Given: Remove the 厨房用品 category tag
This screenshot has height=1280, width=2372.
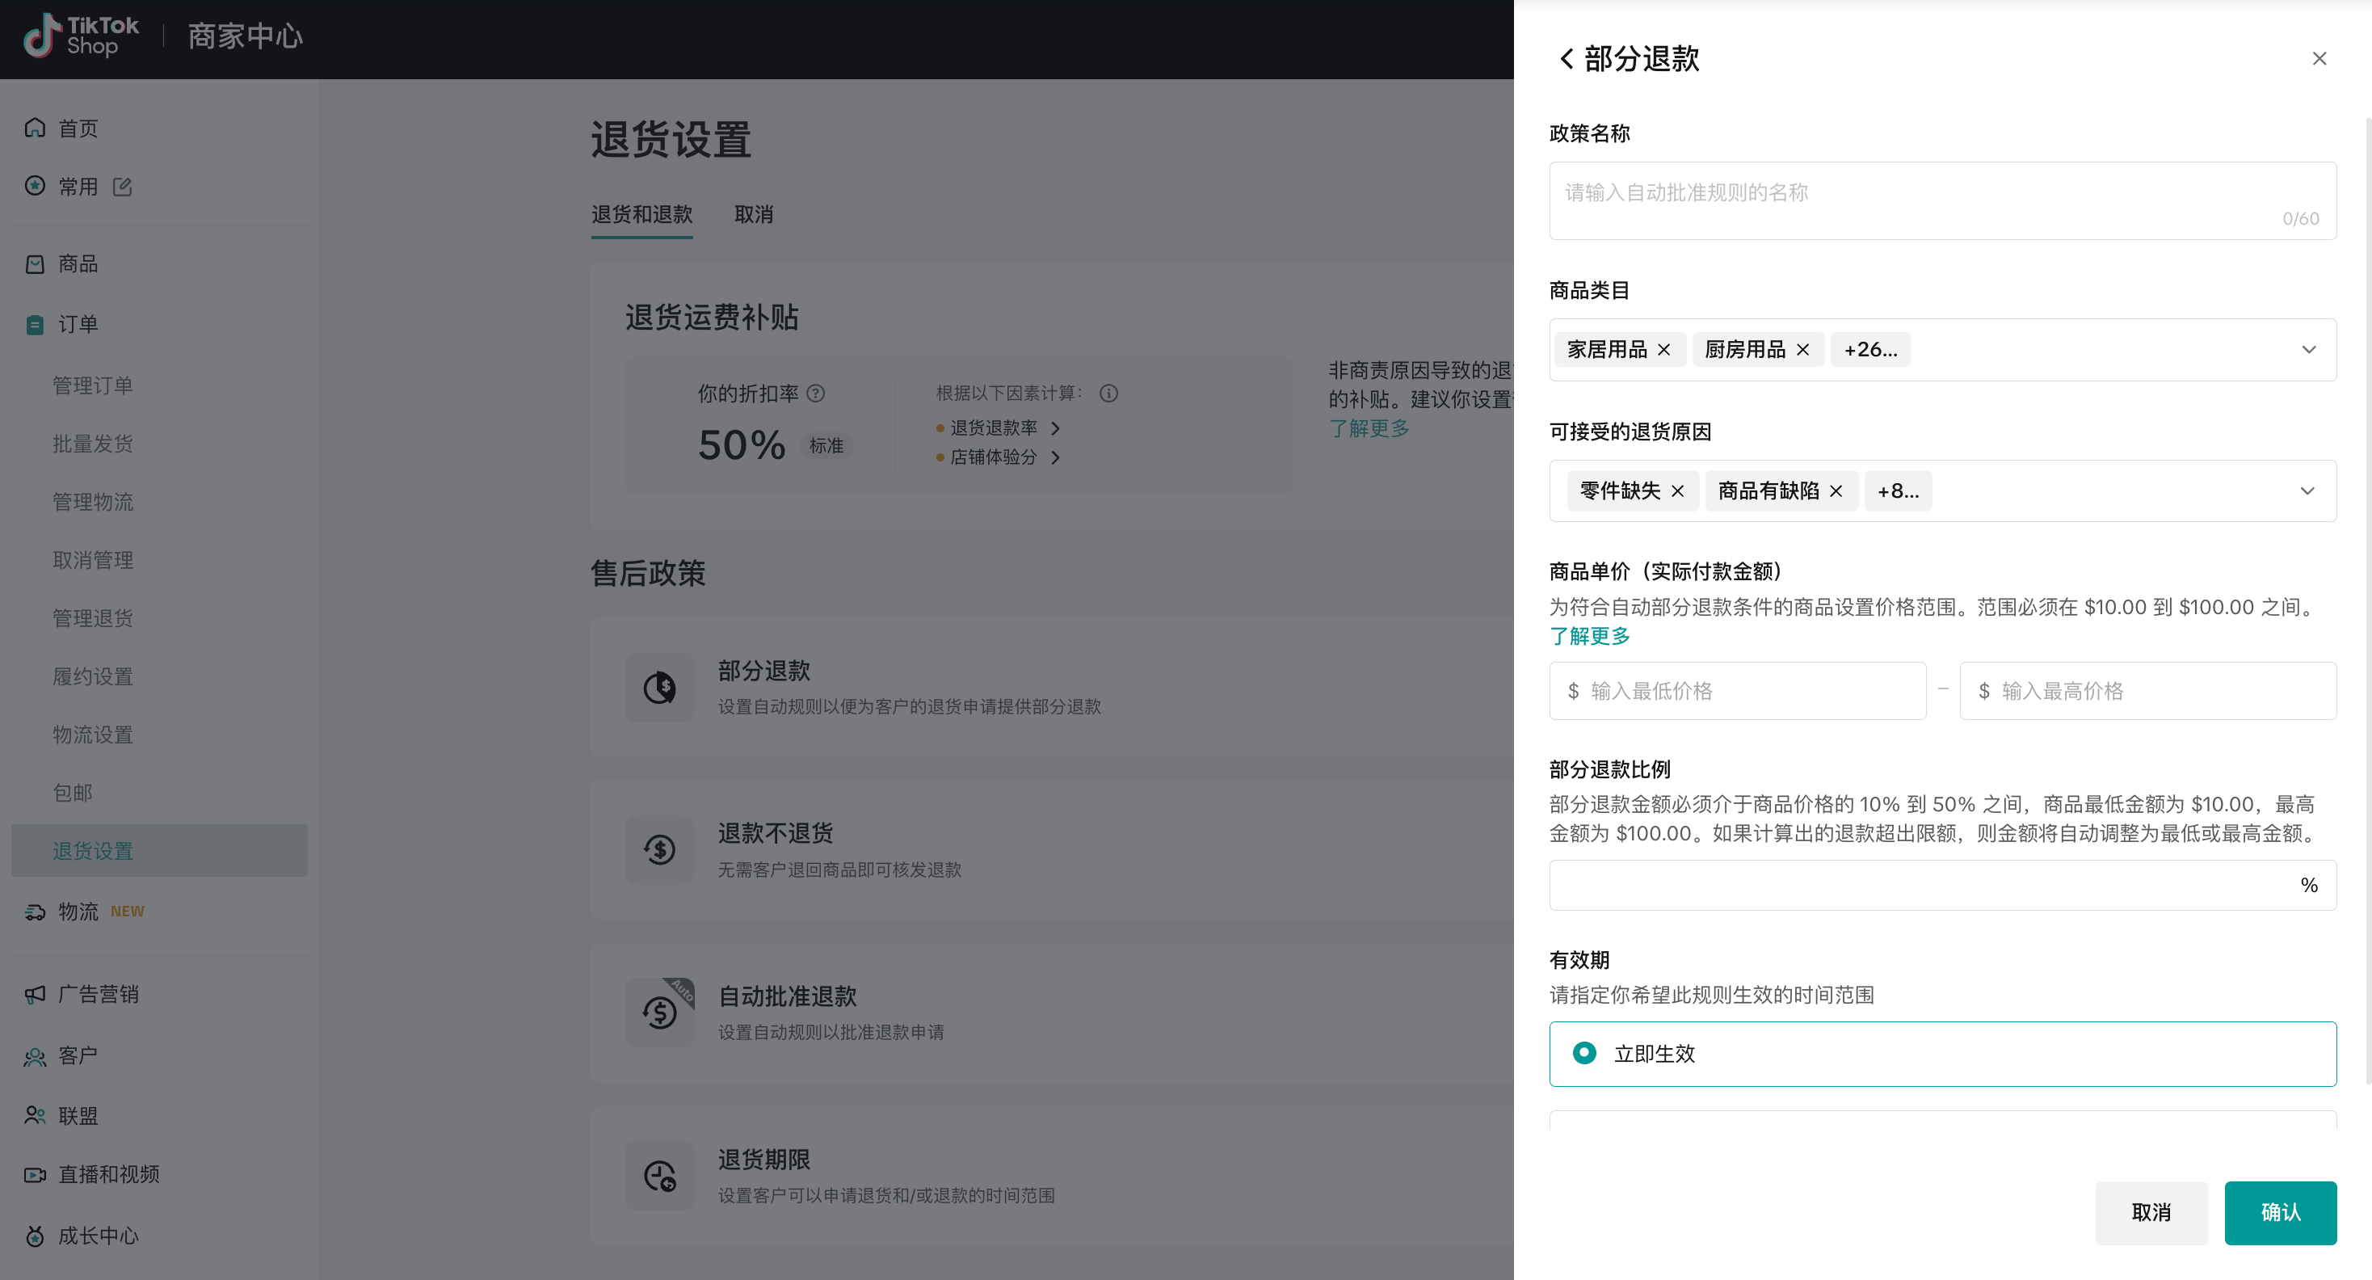Looking at the screenshot, I should click(x=1803, y=350).
